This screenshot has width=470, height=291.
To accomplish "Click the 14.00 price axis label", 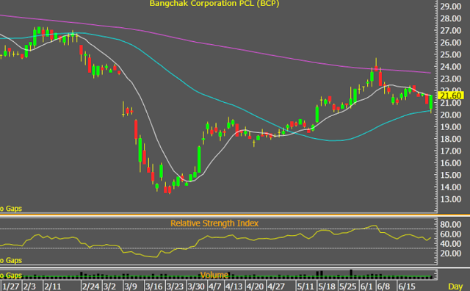I will [x=450, y=187].
